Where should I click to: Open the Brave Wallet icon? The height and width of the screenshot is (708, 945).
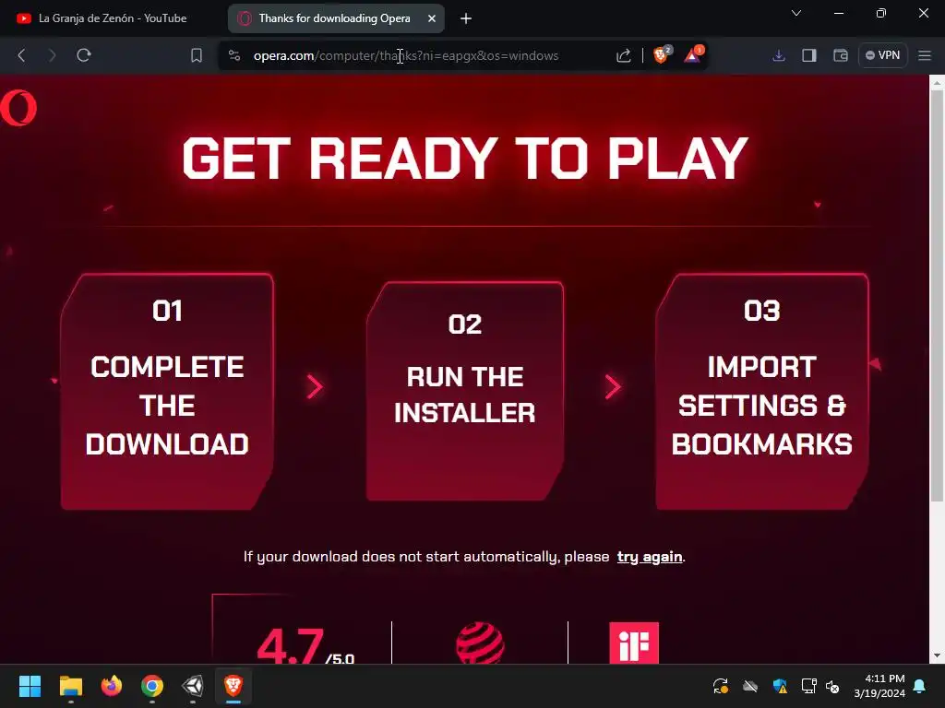point(841,55)
